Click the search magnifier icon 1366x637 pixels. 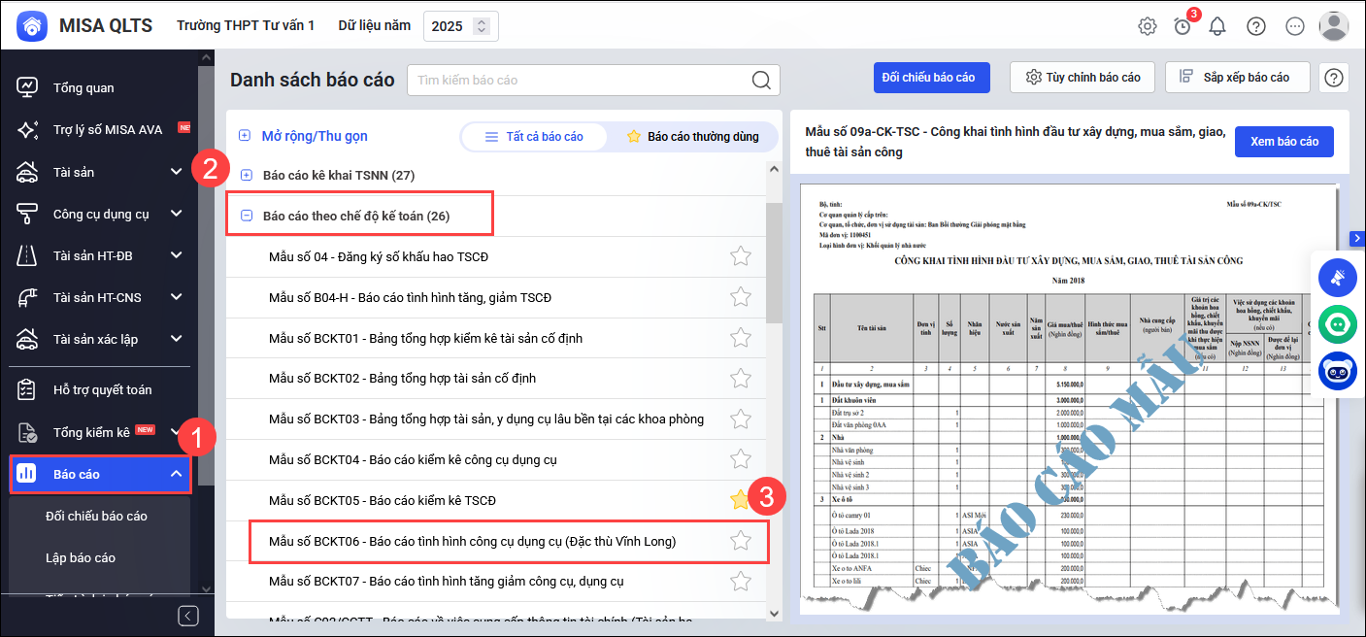click(761, 80)
